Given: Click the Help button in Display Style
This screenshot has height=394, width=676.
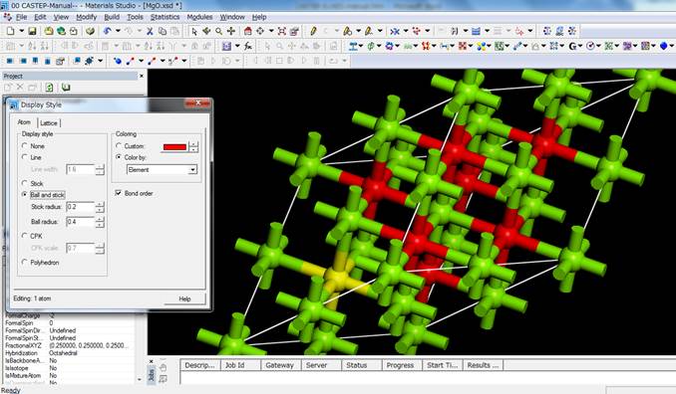Looking at the screenshot, I should [184, 298].
